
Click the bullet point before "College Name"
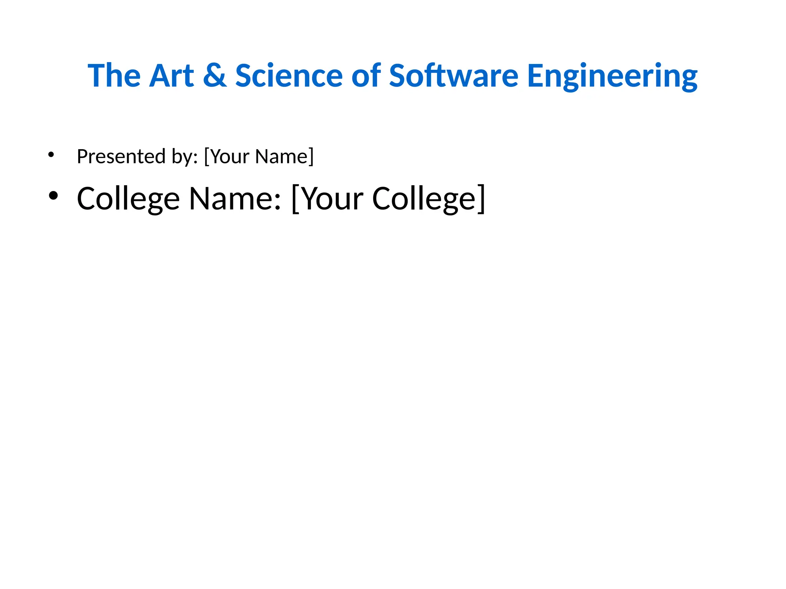click(53, 196)
